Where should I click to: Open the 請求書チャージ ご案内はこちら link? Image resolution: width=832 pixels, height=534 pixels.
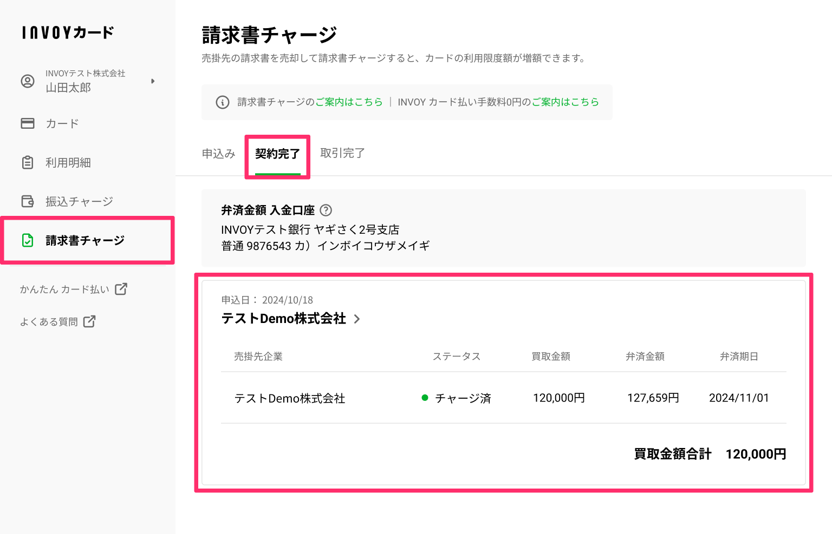349,102
